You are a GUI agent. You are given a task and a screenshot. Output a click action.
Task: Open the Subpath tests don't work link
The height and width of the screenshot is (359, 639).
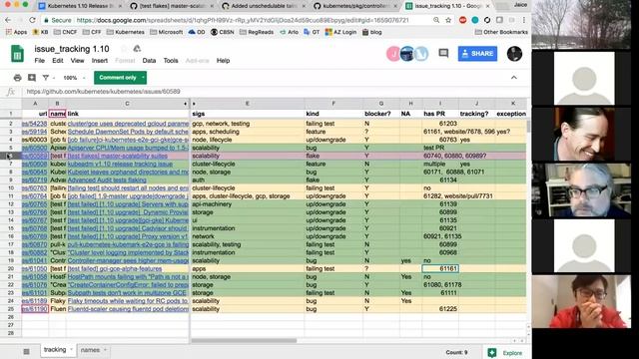[x=127, y=292]
